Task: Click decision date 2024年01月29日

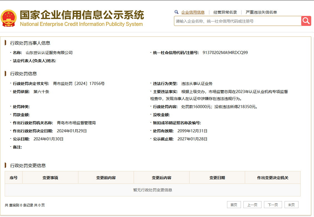Action: tap(72, 131)
